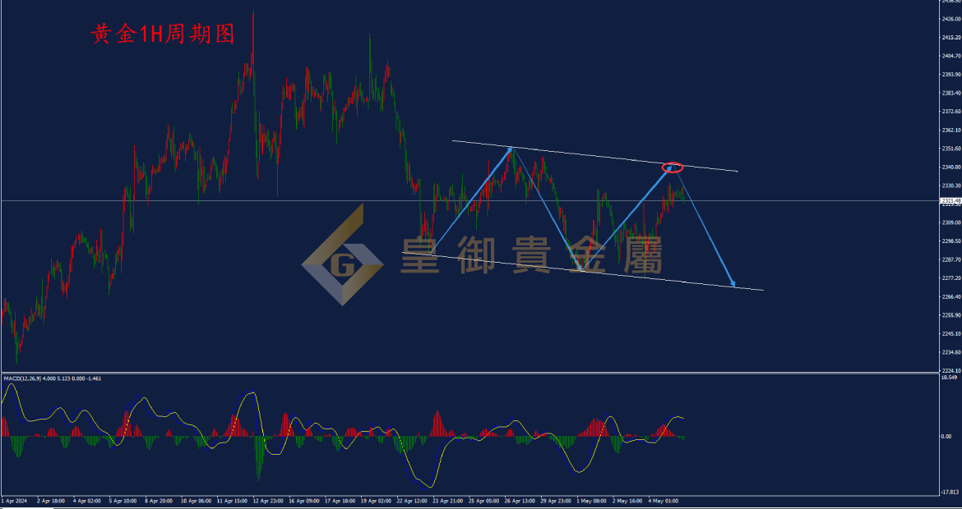Click the 5 Apr 10:00 time label
Viewport: 962px width, 509px height.
click(122, 501)
